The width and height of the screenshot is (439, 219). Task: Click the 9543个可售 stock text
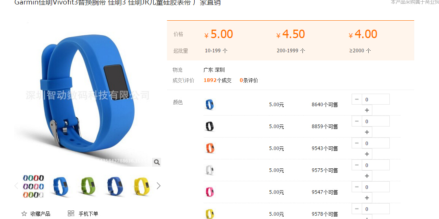pos(325,148)
